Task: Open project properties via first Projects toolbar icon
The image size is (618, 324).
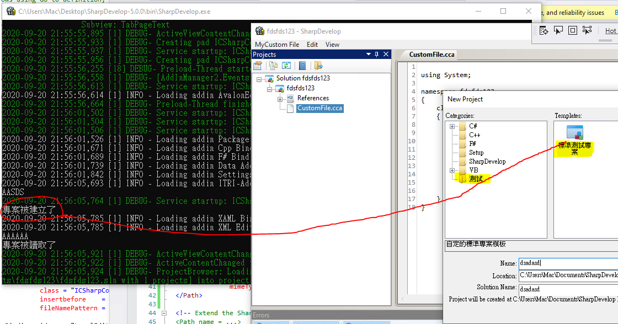Action: pyautogui.click(x=258, y=65)
